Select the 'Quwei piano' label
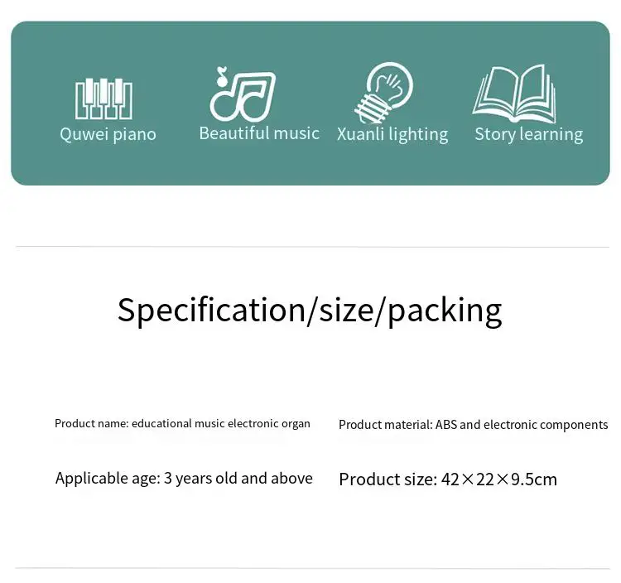The image size is (621, 583). pos(108,134)
